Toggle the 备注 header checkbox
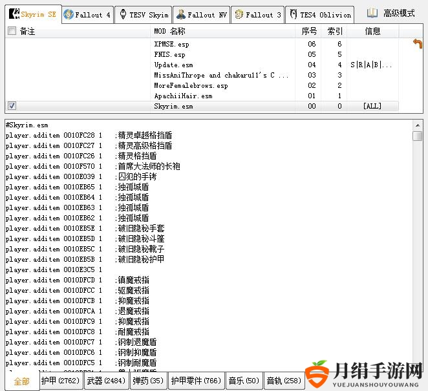The width and height of the screenshot is (428, 391). (x=12, y=31)
